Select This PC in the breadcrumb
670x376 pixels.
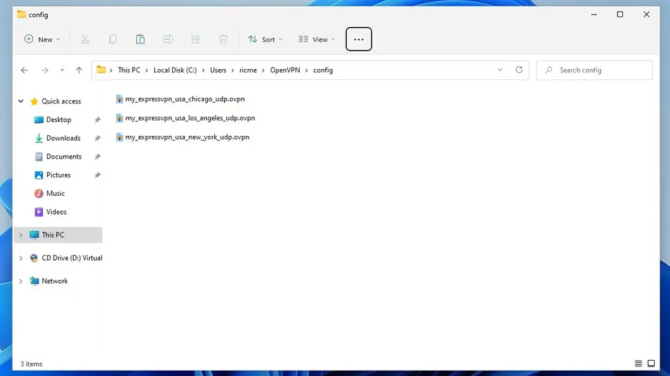point(129,70)
